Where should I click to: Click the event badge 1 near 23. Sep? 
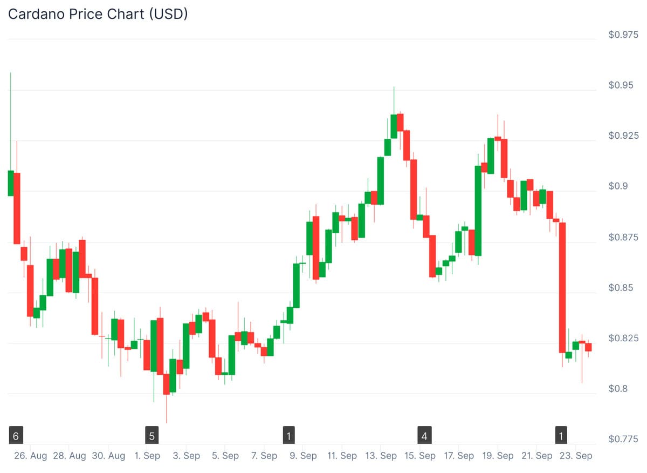coord(562,435)
